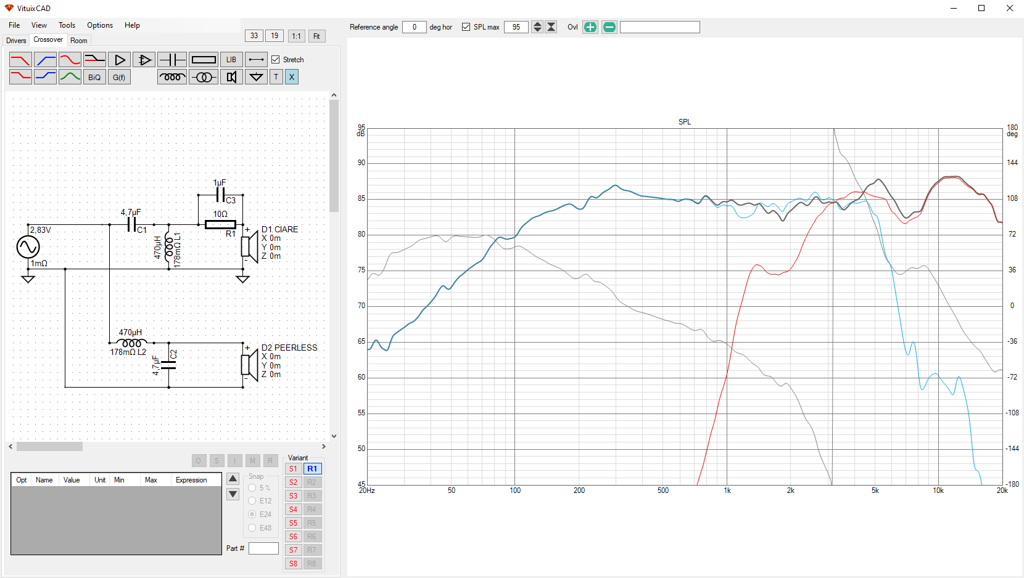Open the View menu
This screenshot has height=578, width=1024.
click(x=39, y=25)
